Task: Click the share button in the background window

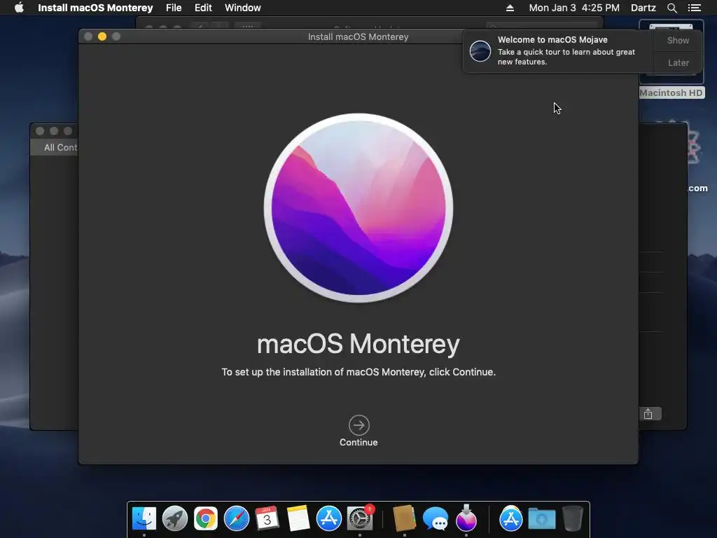Action: tap(648, 414)
